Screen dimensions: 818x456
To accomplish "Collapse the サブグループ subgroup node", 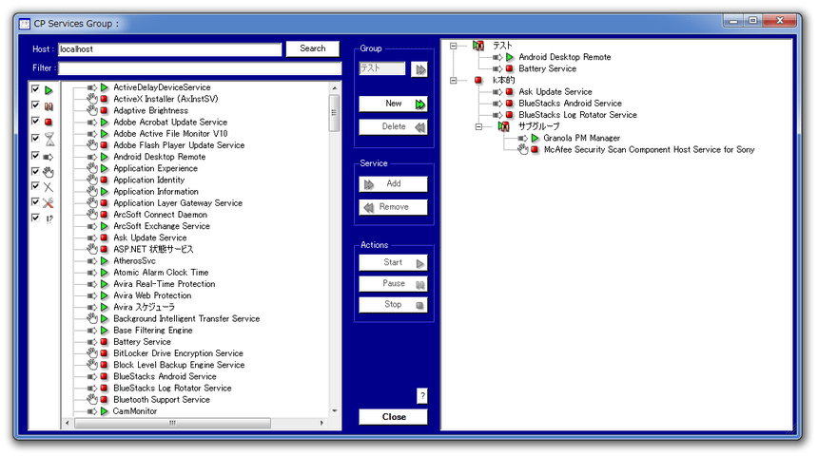I will click(x=478, y=126).
